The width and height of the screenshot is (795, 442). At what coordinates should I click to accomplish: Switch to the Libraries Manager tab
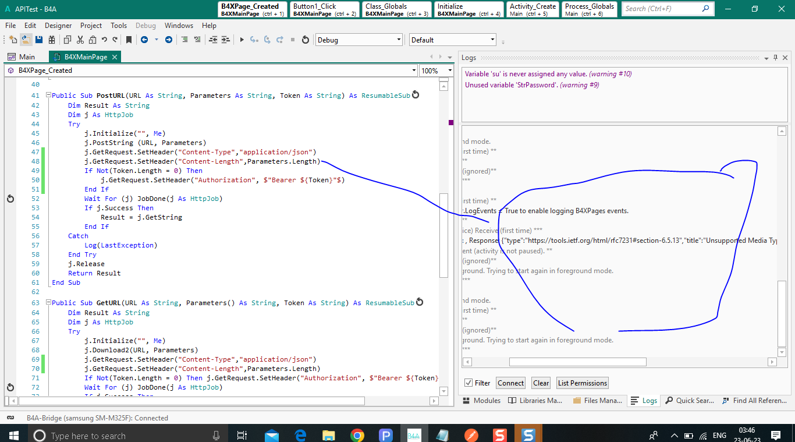[535, 401]
